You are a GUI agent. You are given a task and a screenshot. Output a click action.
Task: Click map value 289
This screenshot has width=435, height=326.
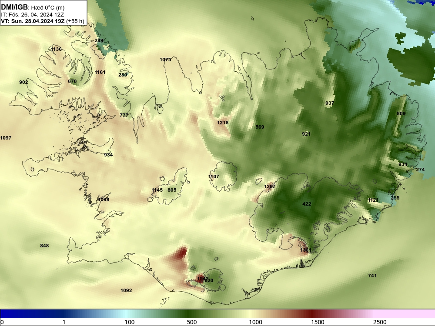(99, 40)
